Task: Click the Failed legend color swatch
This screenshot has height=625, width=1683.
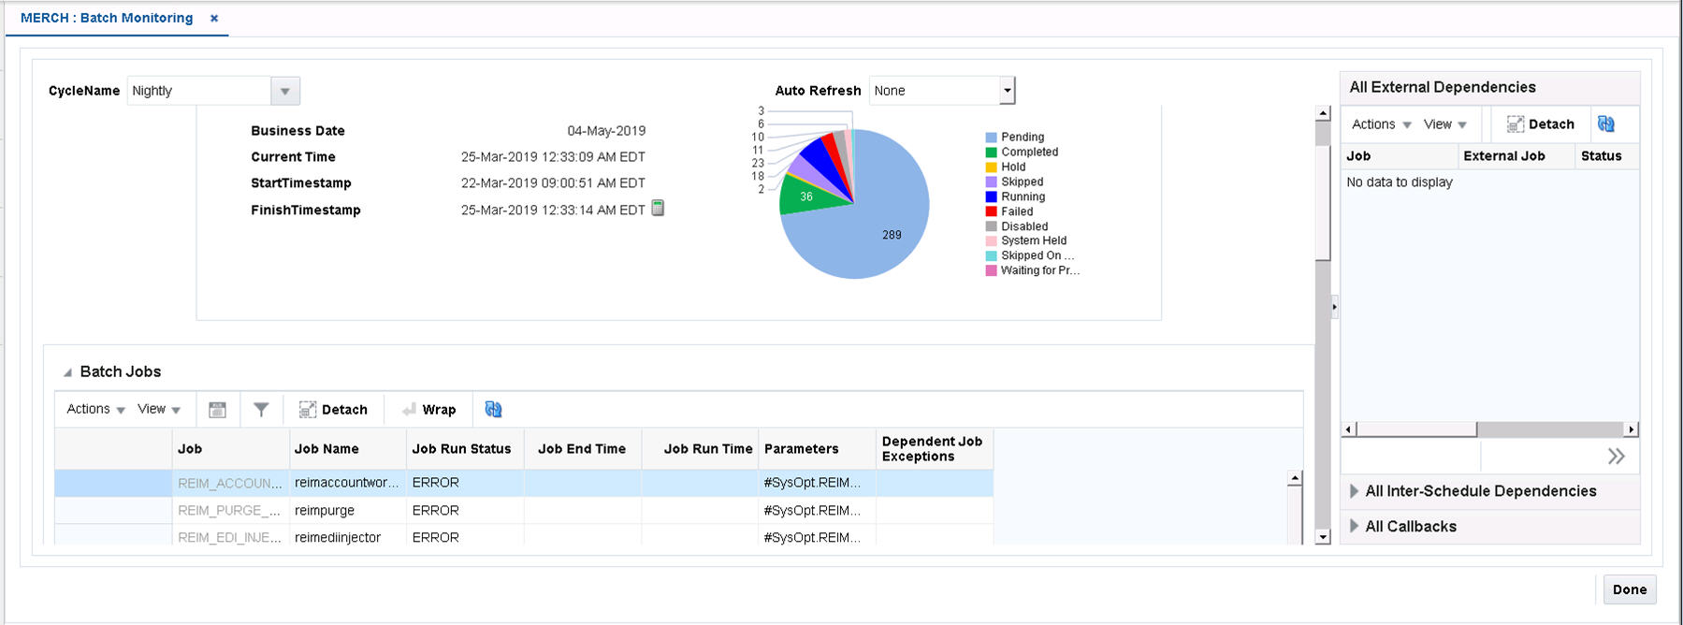Action: [x=991, y=211]
